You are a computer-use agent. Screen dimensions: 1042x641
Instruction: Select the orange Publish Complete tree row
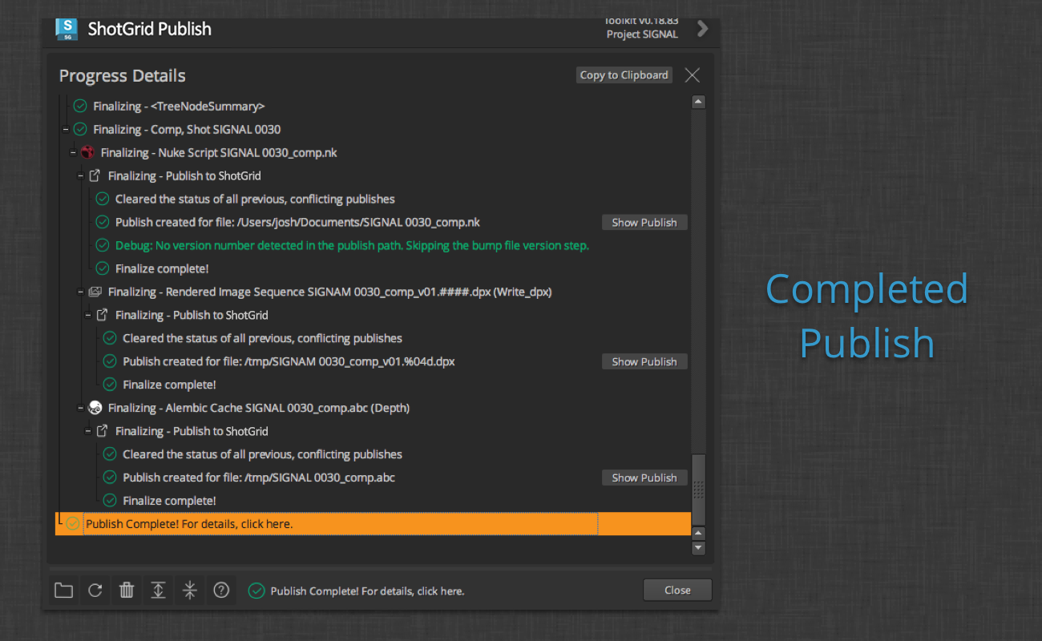[x=373, y=524]
